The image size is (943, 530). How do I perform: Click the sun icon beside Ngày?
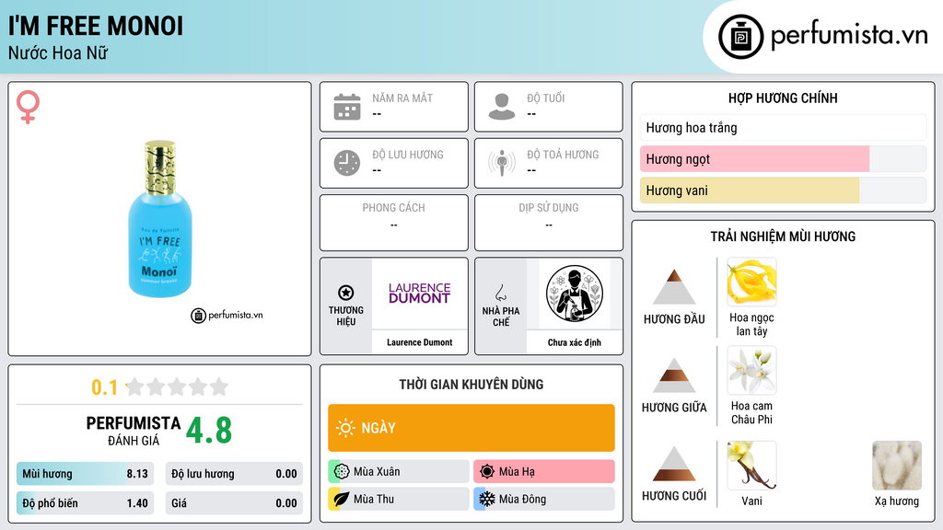click(x=346, y=428)
